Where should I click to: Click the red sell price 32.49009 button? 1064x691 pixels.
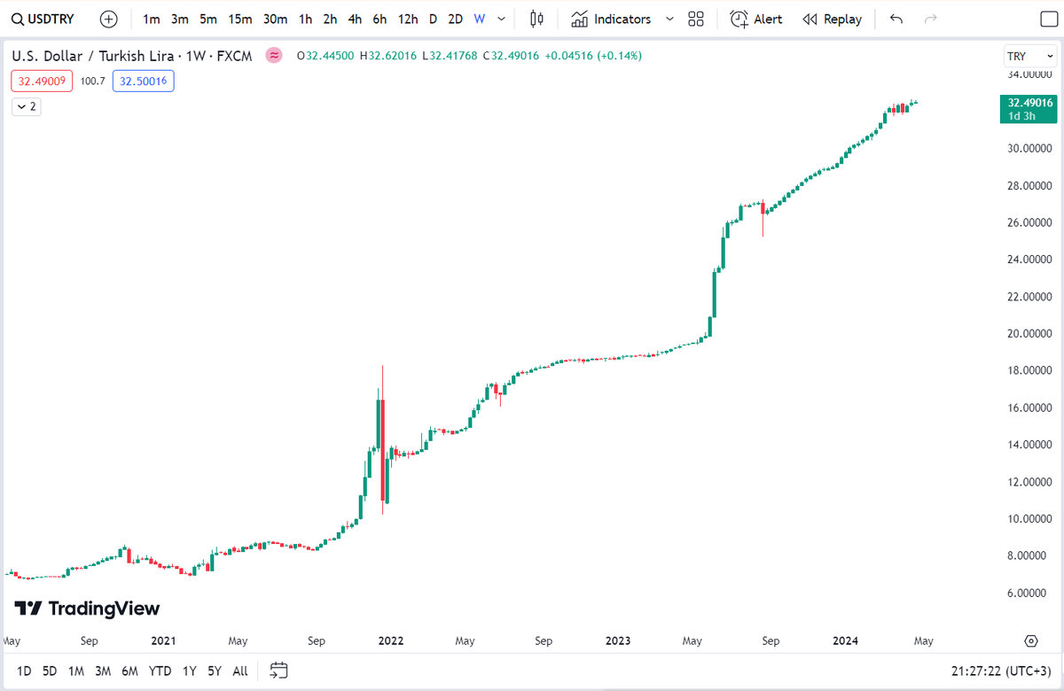[42, 82]
